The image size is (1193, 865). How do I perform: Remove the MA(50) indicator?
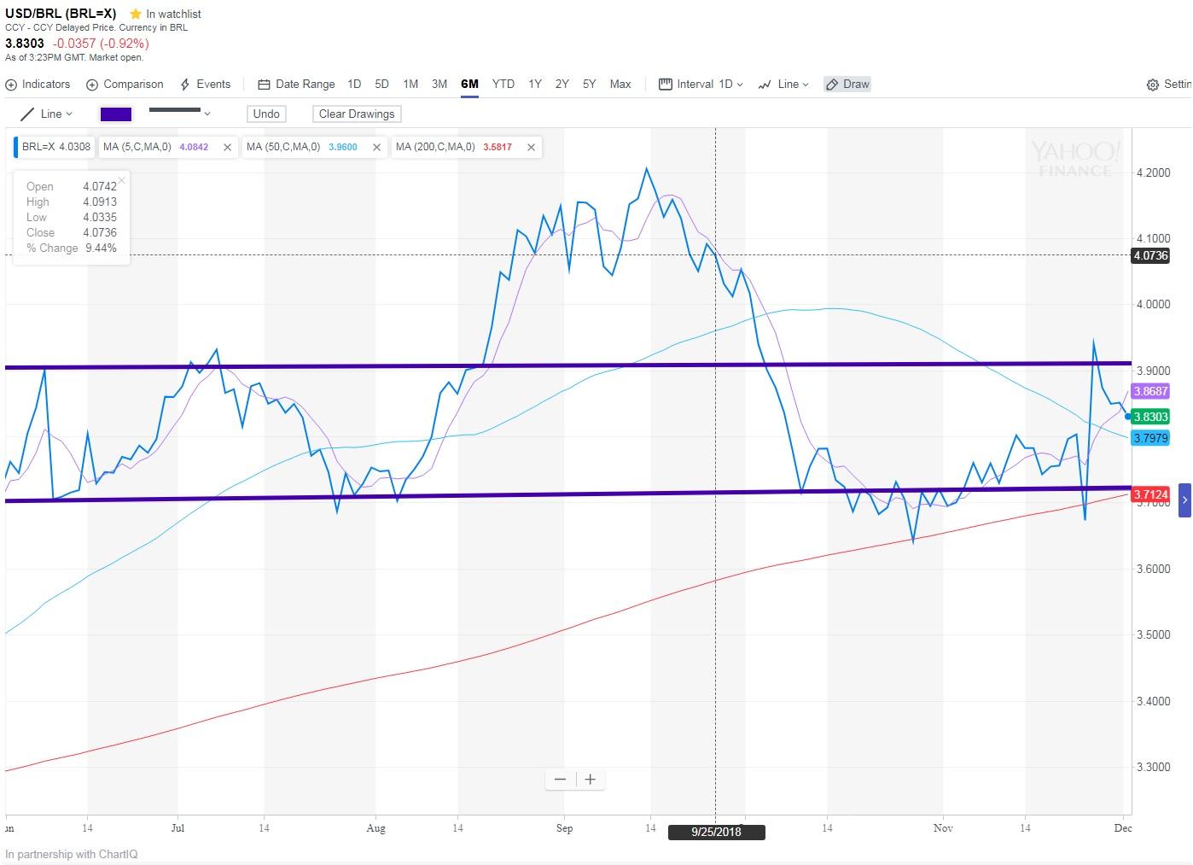click(x=376, y=147)
